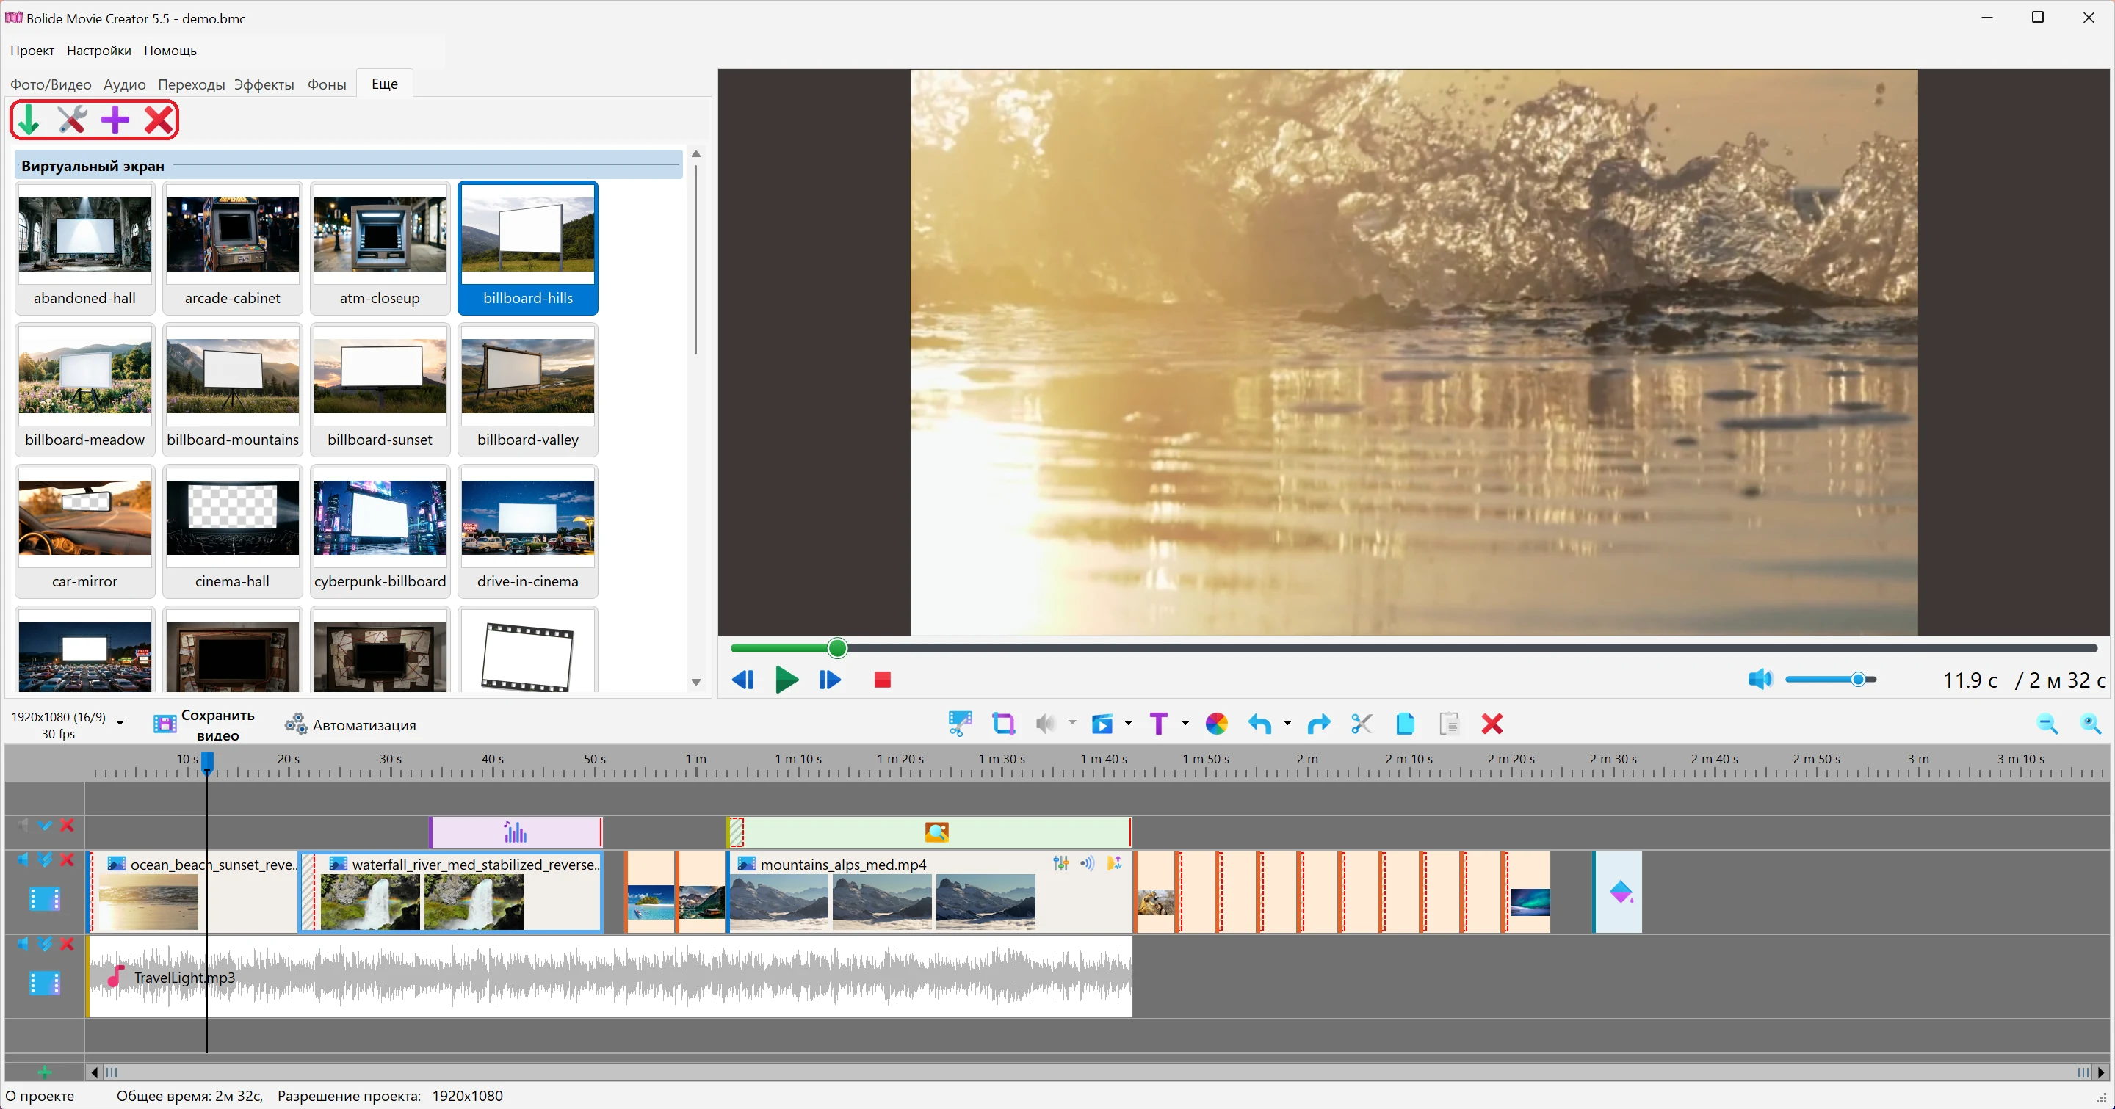Image resolution: width=2115 pixels, height=1109 pixels.
Task: Adjust the volume slider knob
Action: 1858,679
